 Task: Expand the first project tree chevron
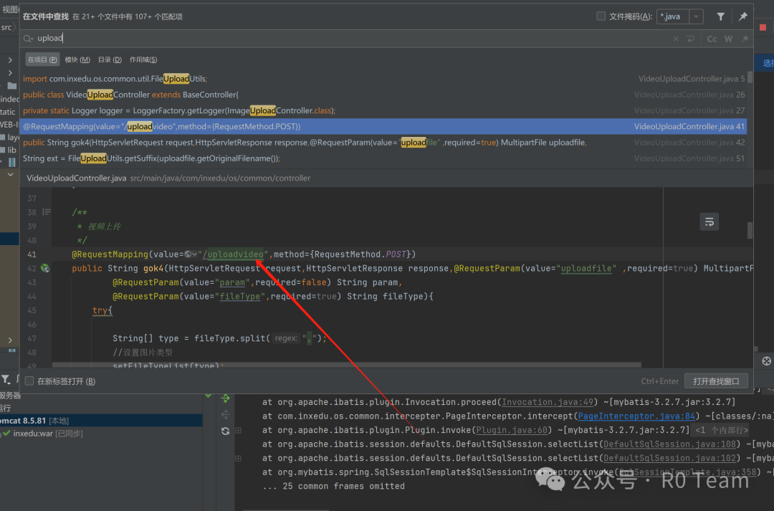coord(10,59)
